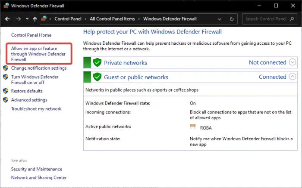Open Troubleshoot my network link
Viewport: 302px width, 188px height.
[36, 109]
